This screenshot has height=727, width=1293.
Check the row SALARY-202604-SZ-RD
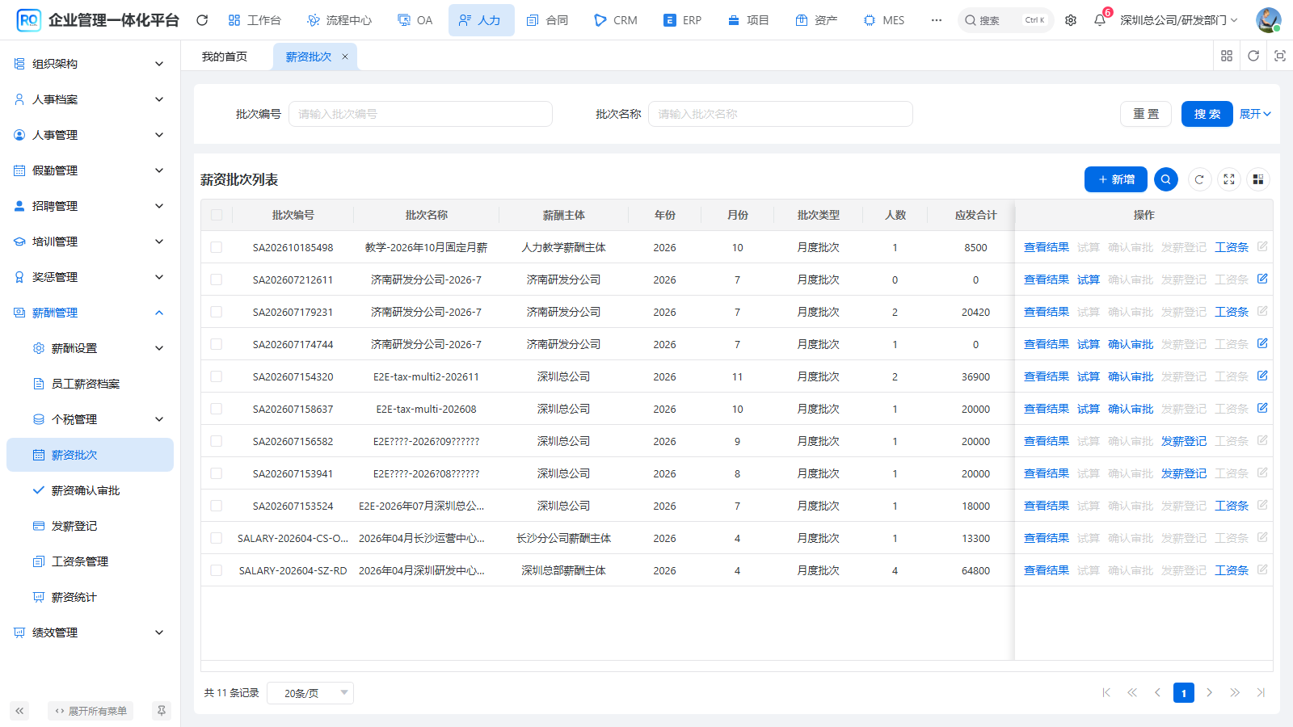coord(217,570)
